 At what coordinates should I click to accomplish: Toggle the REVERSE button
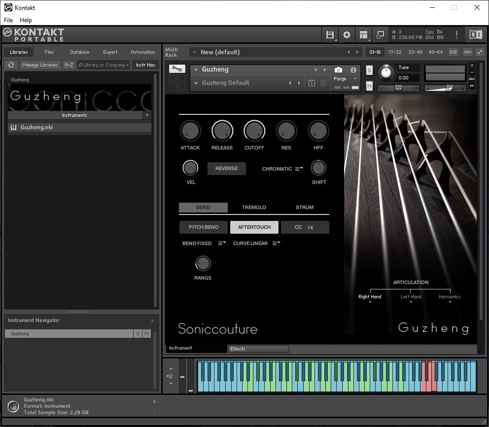point(227,169)
